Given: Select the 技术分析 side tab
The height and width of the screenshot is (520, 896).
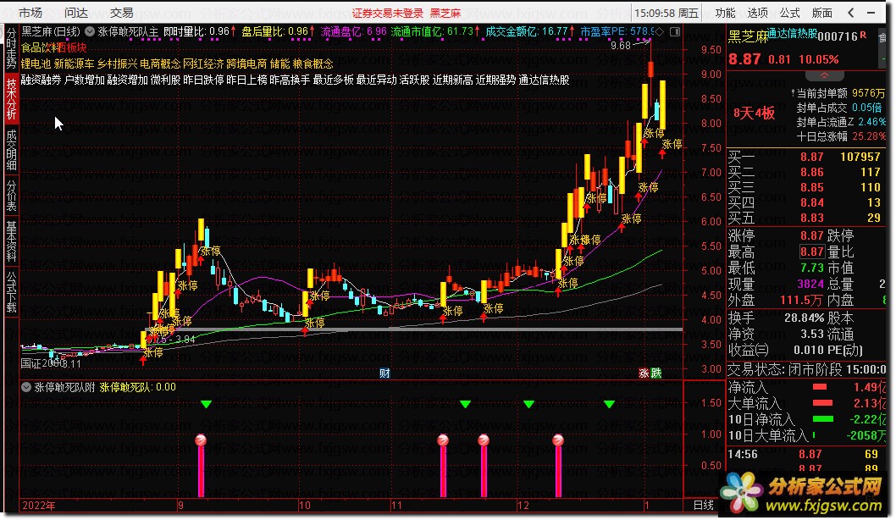Looking at the screenshot, I should click(x=11, y=99).
